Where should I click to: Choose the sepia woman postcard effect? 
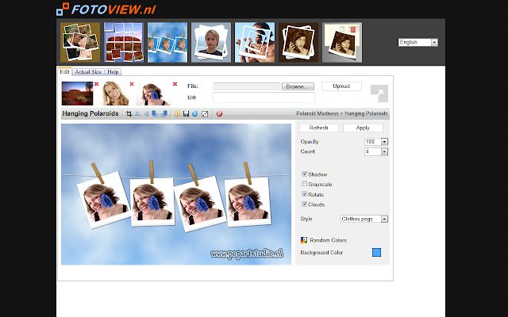click(x=342, y=42)
